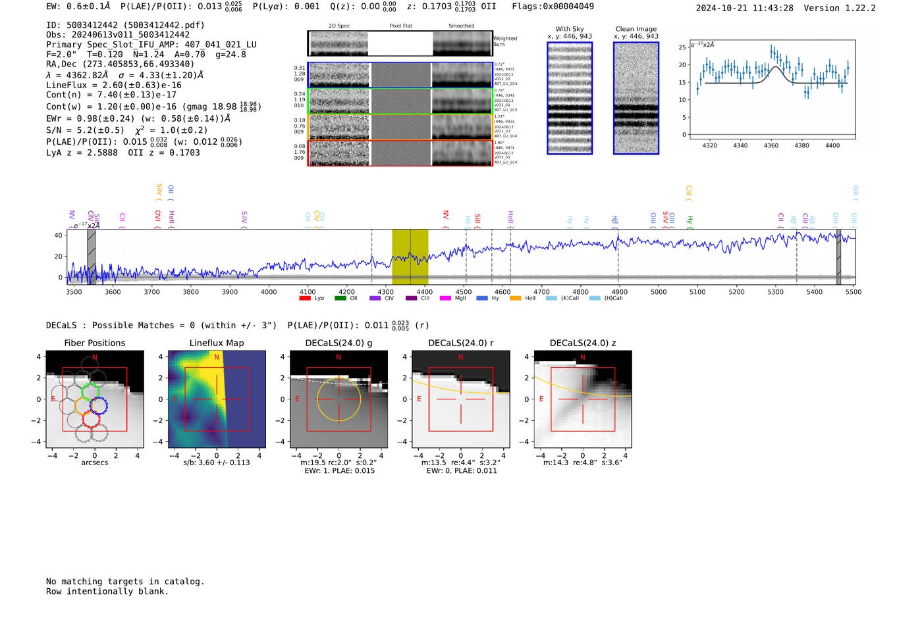Viewport: 922px width, 627px height.
Task: Select 'DECaLS : Possible Matches = 0' text
Action: pos(121,325)
